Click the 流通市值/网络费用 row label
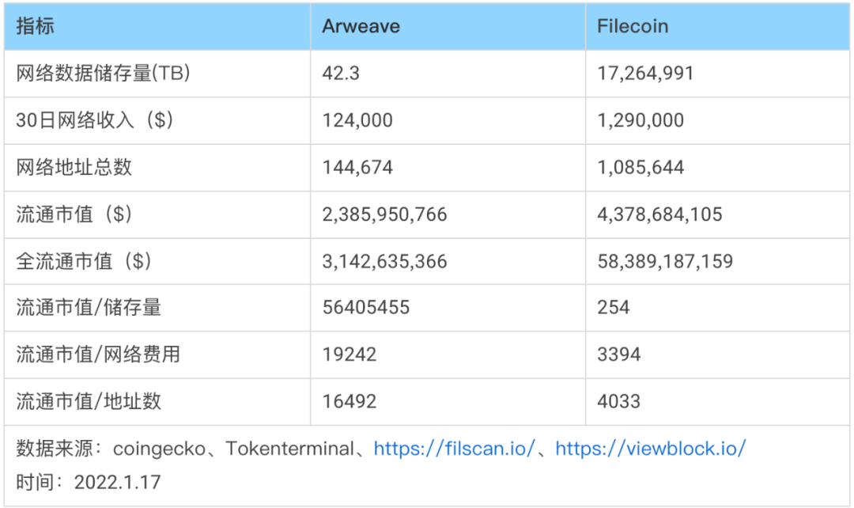The height and width of the screenshot is (508, 854). pyautogui.click(x=98, y=354)
